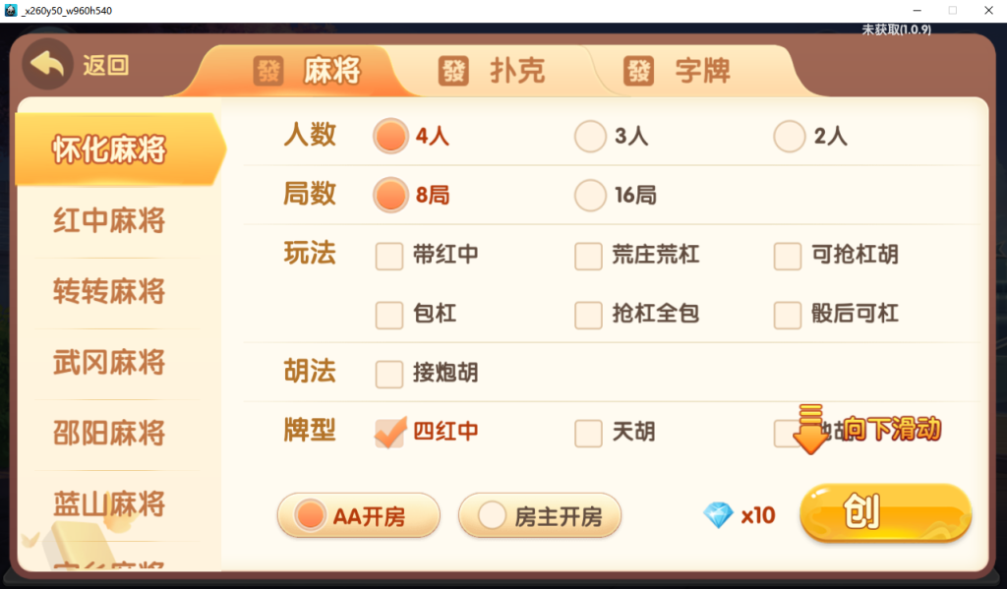Switch to the 扑克 tab
The height and width of the screenshot is (589, 1007).
click(517, 70)
